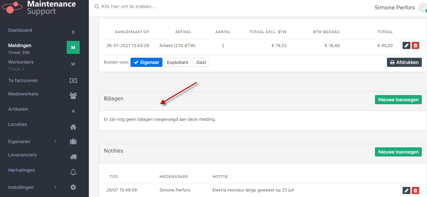The width and height of the screenshot is (427, 197).
Task: Click the note 'Elektra monteur langs geweest'
Action: [x=253, y=190]
